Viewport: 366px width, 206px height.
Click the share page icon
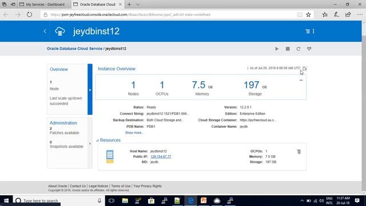(348, 14)
